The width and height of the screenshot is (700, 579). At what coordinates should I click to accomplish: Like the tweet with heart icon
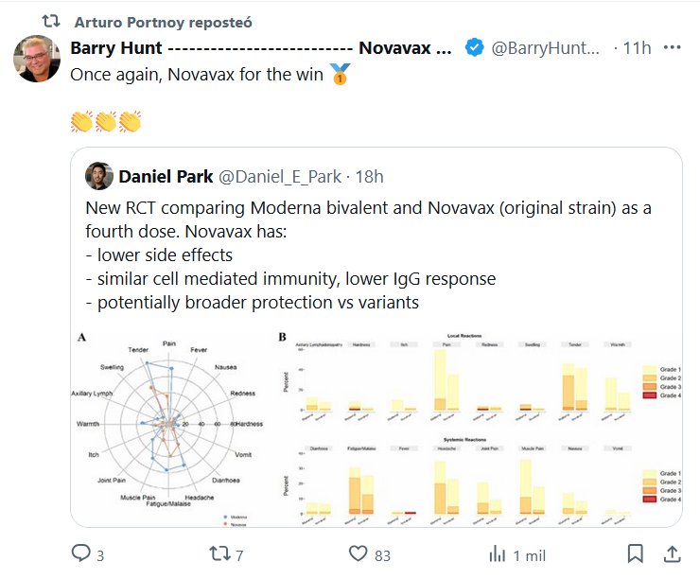point(358,553)
